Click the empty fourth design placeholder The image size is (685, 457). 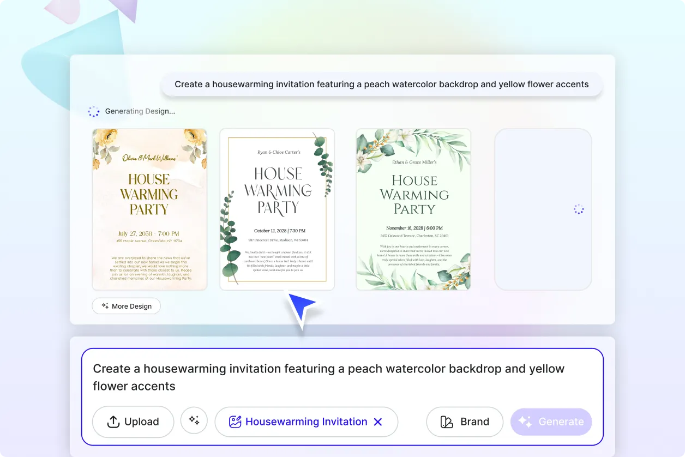[543, 209]
